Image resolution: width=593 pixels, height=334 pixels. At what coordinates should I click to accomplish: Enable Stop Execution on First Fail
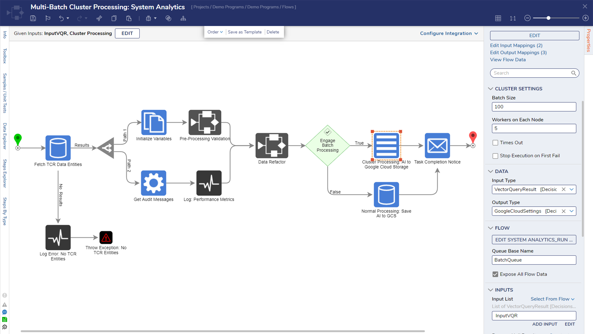(495, 155)
